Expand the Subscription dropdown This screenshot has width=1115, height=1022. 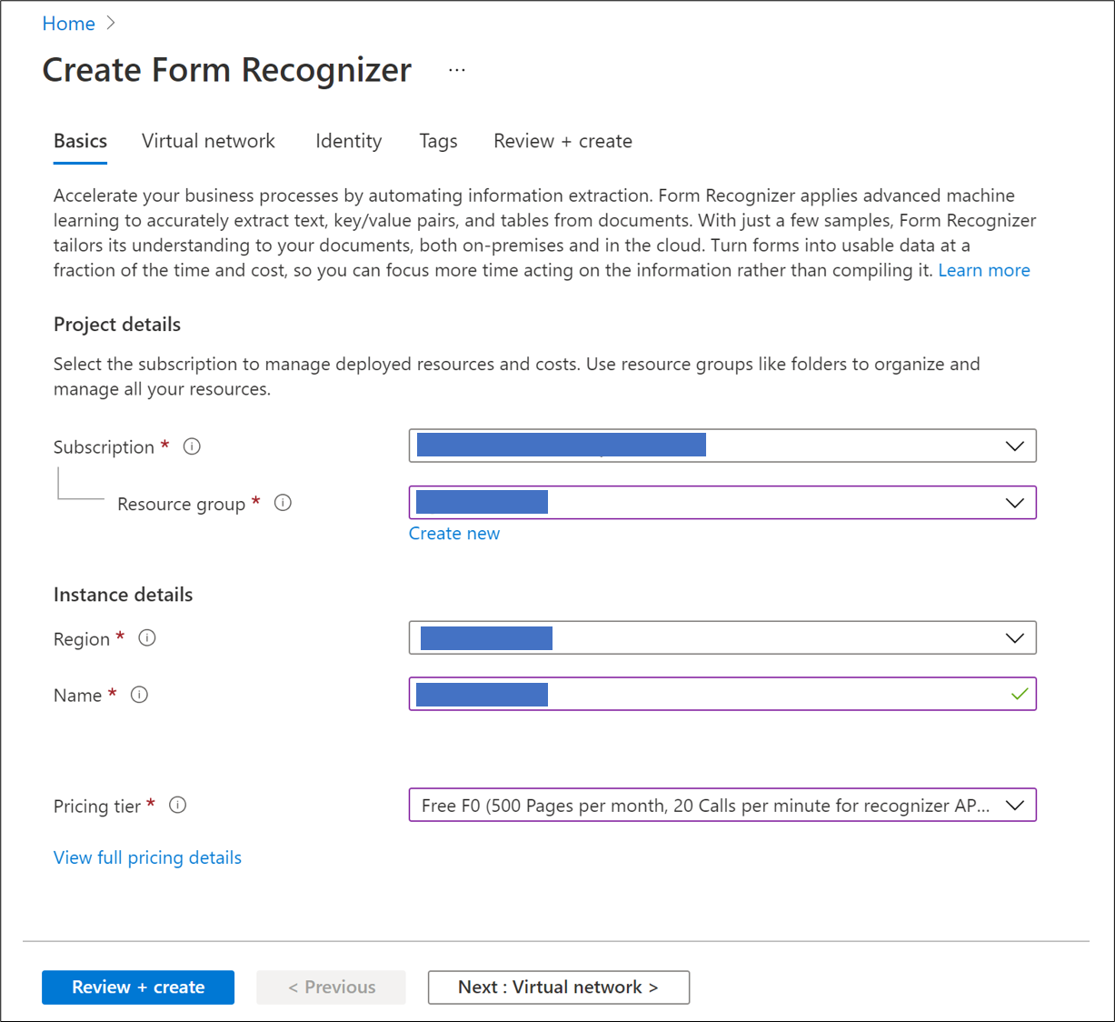(x=1014, y=446)
